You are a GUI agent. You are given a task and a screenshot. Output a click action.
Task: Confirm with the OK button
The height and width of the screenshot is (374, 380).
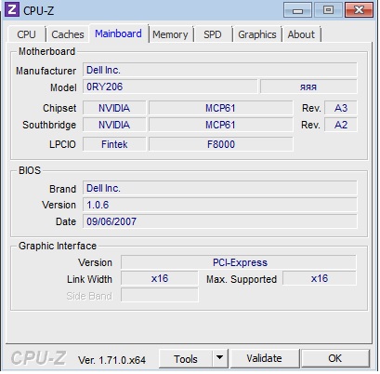(335, 358)
